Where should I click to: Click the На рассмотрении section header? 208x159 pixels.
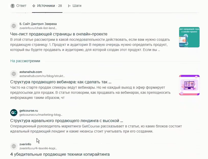pos(25,61)
